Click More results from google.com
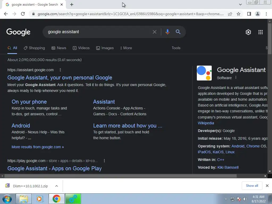Viewport: 272px width, 204px height. click(38, 147)
